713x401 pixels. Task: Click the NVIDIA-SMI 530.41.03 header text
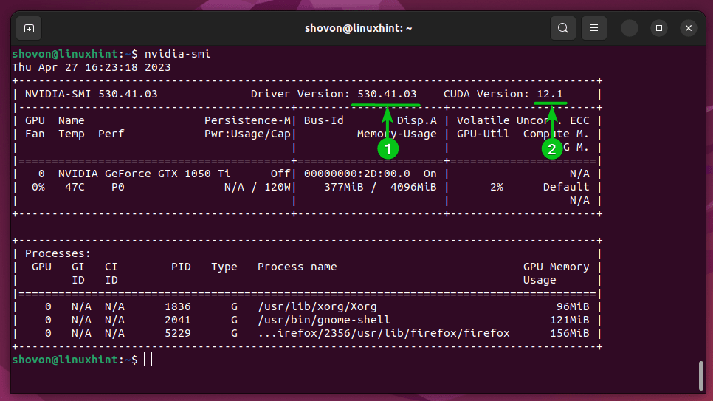click(x=91, y=94)
